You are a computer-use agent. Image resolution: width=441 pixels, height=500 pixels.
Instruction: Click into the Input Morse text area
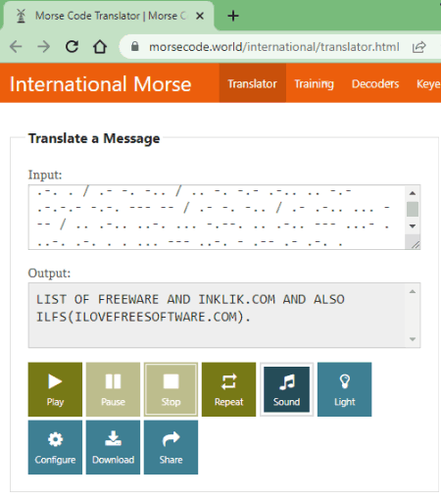(217, 217)
